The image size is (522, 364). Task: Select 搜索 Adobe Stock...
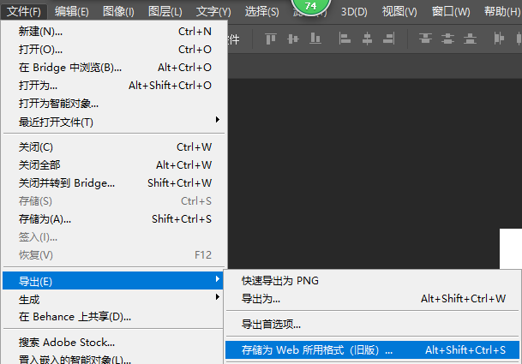[113, 343]
